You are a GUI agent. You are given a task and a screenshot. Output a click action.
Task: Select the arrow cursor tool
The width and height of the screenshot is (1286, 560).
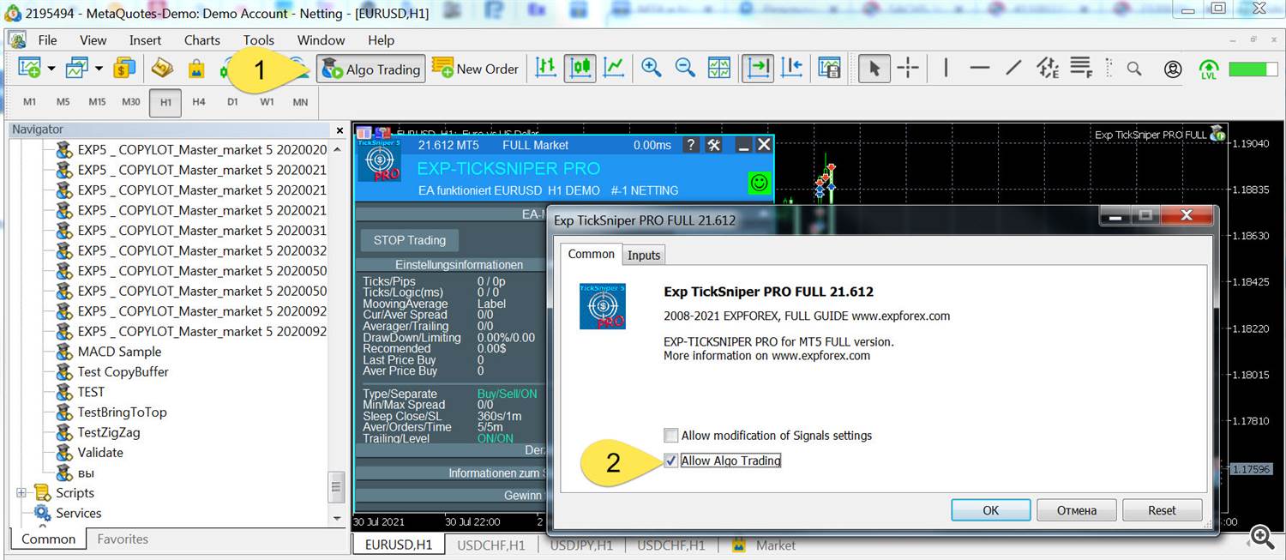click(874, 69)
